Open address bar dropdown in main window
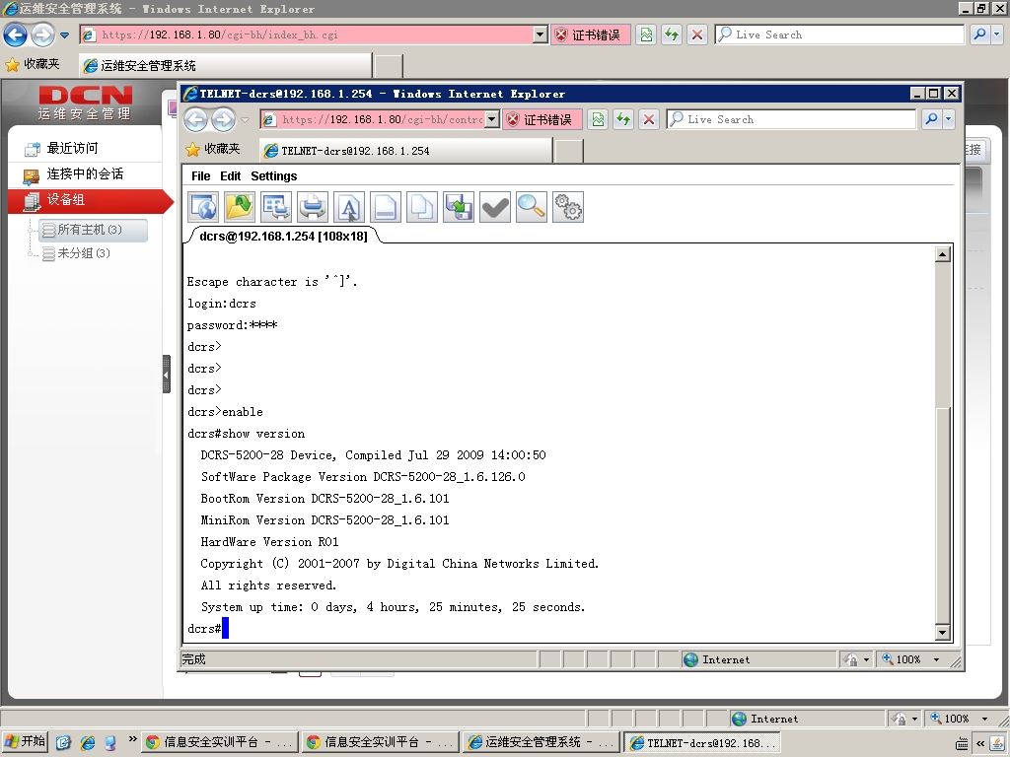 pos(541,34)
